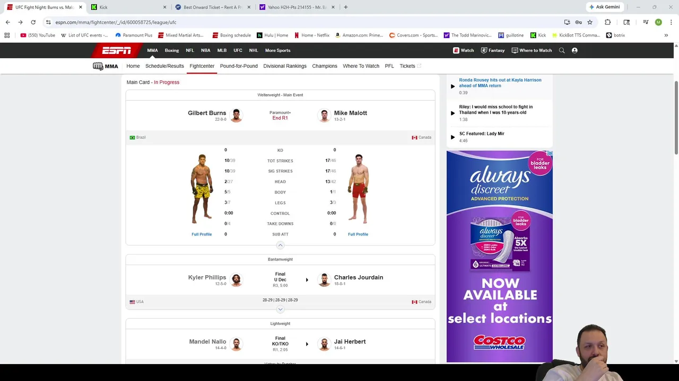679x381 pixels.
Task: Click the address bar URL
Action: [116, 22]
